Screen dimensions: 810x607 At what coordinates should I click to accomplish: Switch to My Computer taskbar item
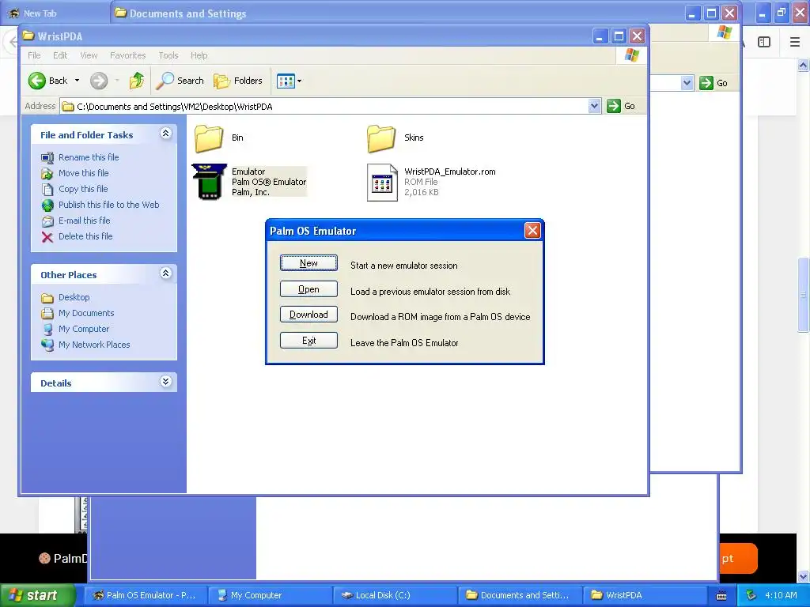pyautogui.click(x=271, y=595)
